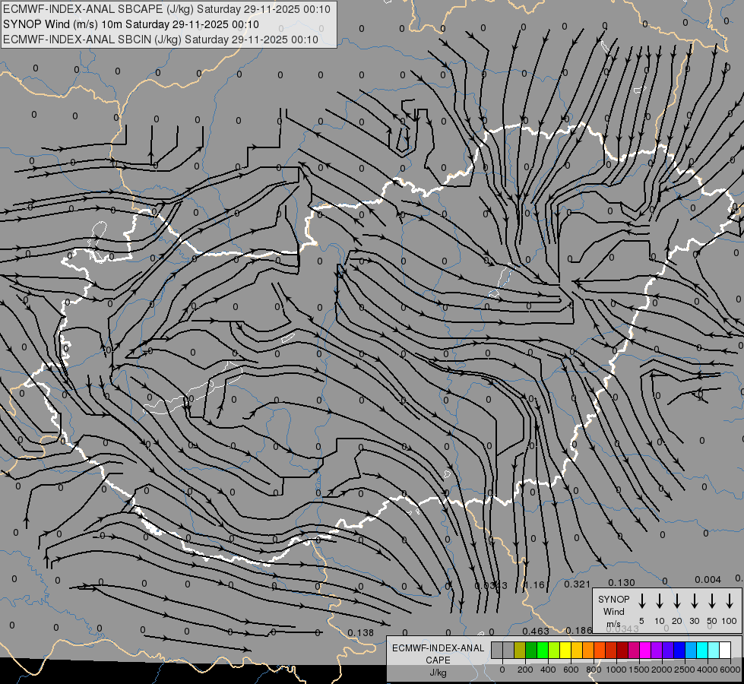
Task: Click the 100 m/s wind legend number
Action: [730, 621]
